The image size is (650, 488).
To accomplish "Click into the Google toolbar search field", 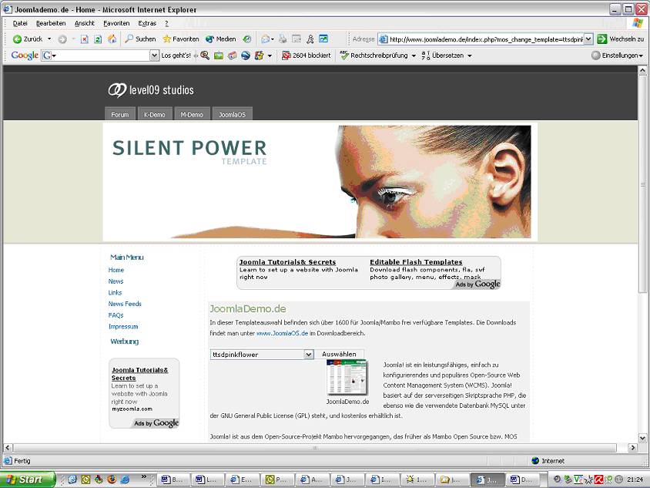I will coord(100,56).
